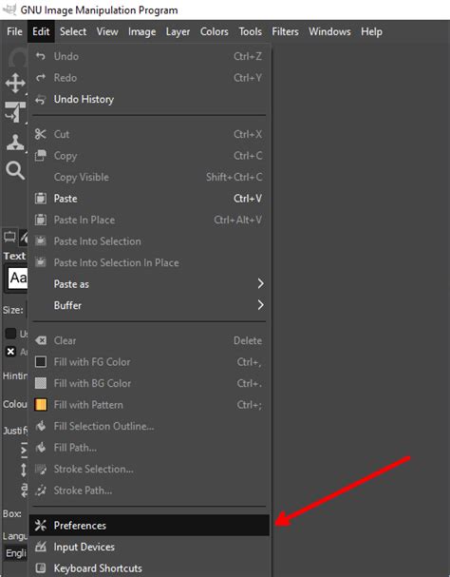The image size is (450, 577).
Task: Click the Copy icon in menu
Action: pyautogui.click(x=41, y=156)
